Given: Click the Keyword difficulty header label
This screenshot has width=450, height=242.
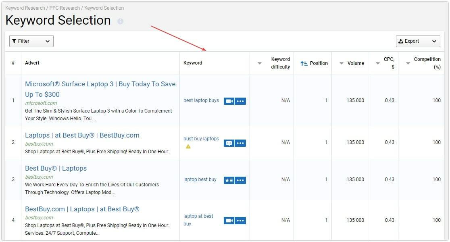Looking at the screenshot, I should pyautogui.click(x=280, y=63).
